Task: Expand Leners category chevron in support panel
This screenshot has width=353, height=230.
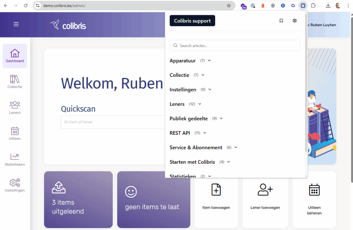Action: click(x=200, y=104)
